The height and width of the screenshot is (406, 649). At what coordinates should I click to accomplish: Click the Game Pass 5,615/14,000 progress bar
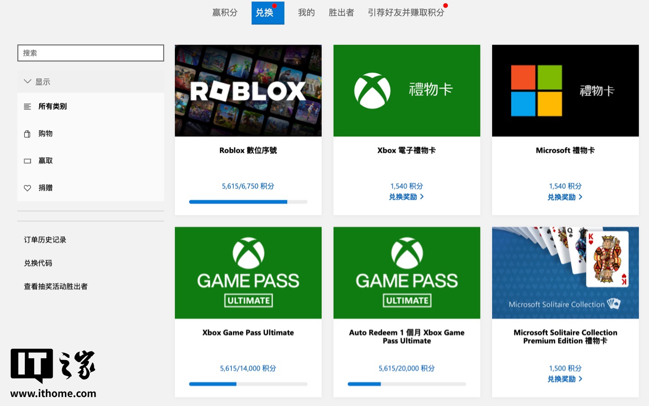[248, 384]
